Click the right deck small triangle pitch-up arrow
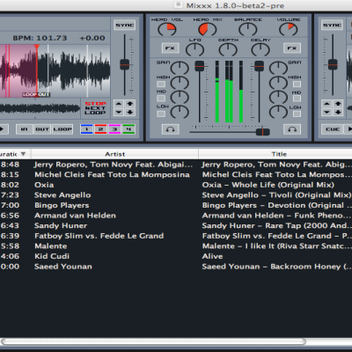 click(326, 104)
